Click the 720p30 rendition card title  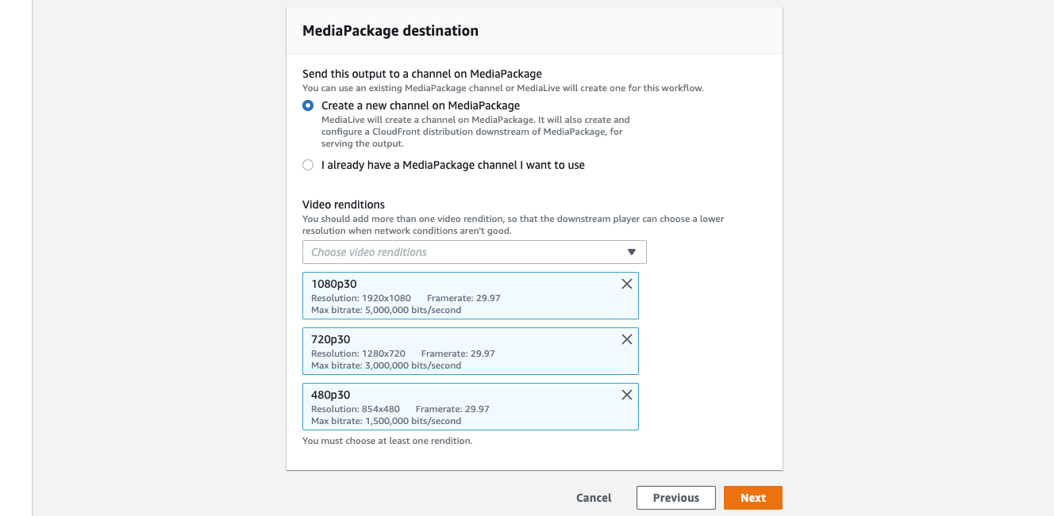pos(330,339)
